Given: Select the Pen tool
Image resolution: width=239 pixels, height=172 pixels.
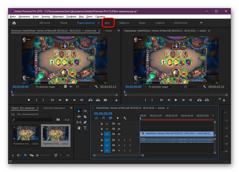Looking at the screenshot, I should click(x=85, y=122).
